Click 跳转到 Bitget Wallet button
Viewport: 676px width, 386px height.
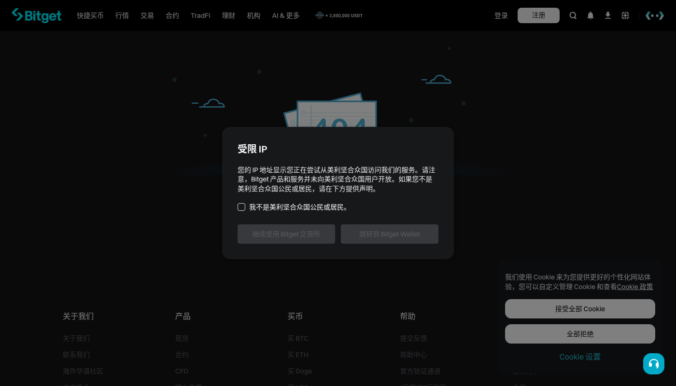pyautogui.click(x=390, y=234)
